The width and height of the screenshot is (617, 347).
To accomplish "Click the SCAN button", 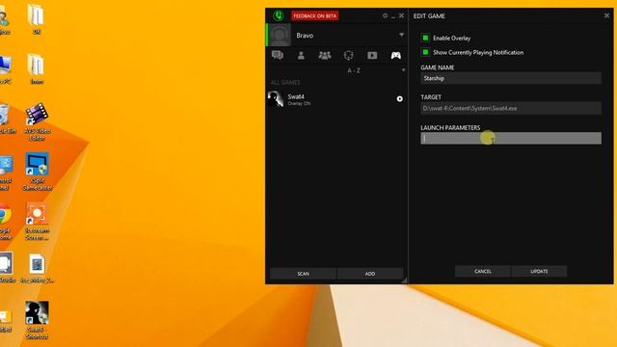I will [x=303, y=274].
